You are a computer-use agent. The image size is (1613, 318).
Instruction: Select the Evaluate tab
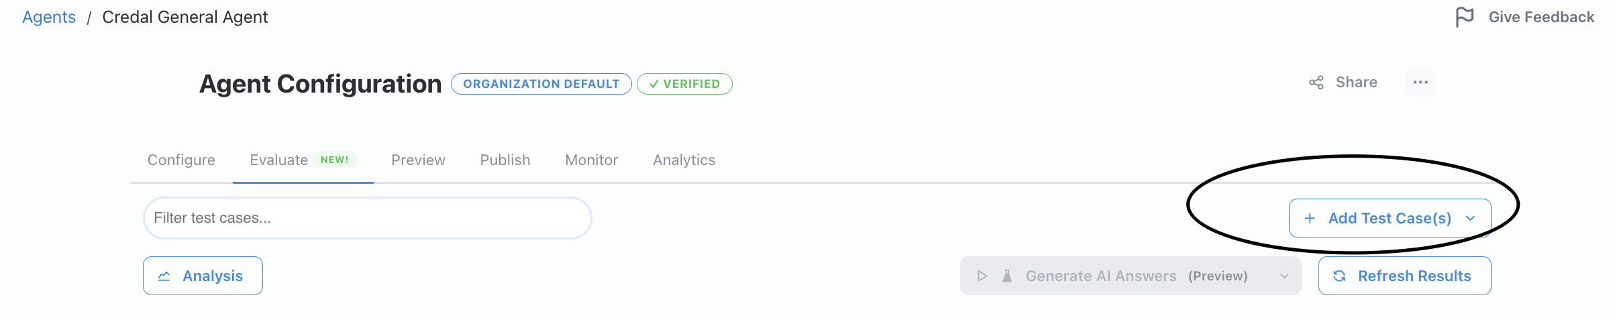click(x=279, y=160)
